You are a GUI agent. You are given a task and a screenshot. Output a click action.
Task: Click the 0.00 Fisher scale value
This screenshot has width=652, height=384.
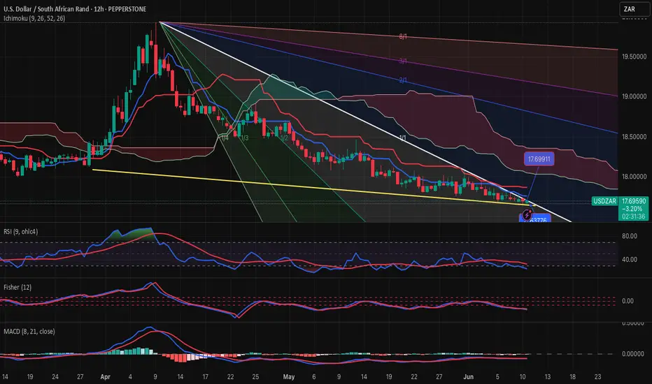[x=628, y=301]
